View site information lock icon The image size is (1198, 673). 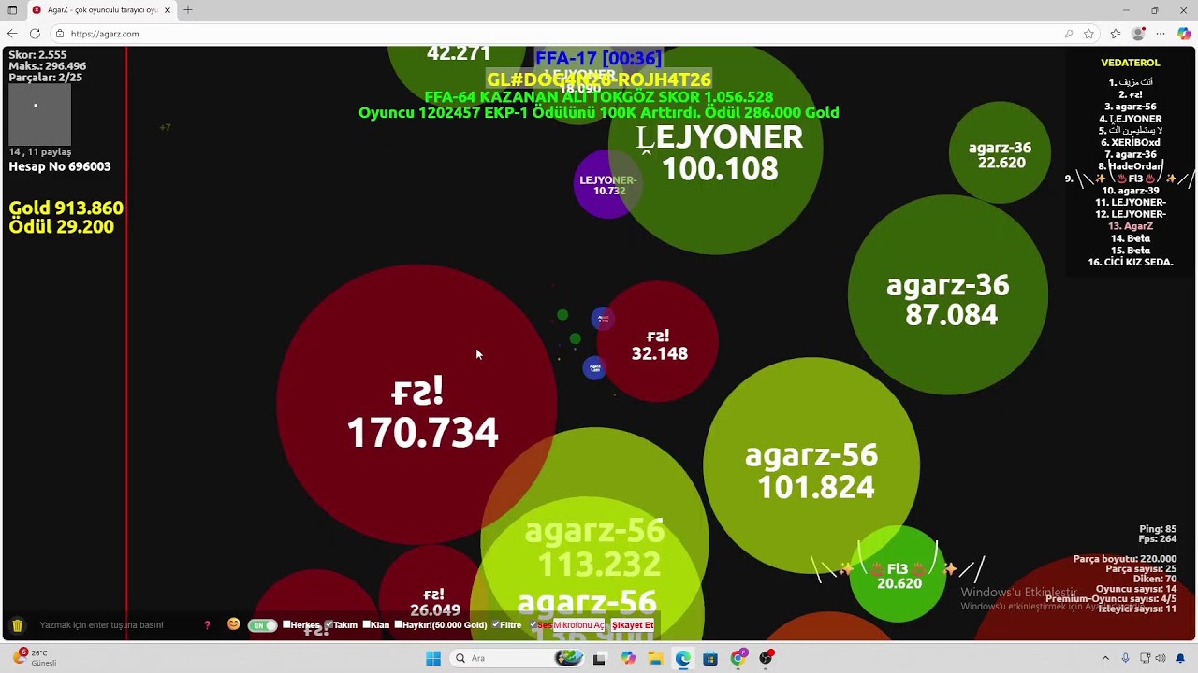point(60,34)
